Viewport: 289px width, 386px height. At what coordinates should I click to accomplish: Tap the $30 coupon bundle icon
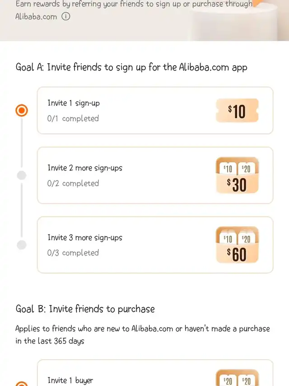pos(237,176)
